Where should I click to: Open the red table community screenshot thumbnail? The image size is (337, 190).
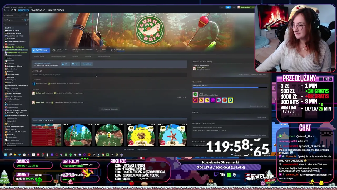46,135
